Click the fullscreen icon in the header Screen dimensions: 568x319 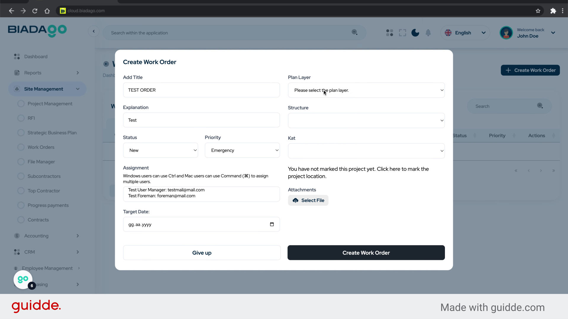[x=402, y=32]
